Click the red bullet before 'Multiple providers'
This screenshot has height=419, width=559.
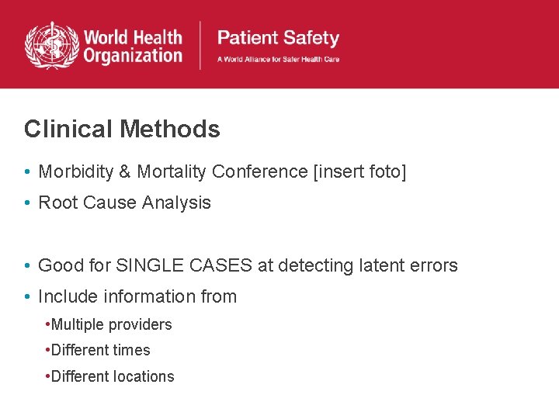[47, 324]
